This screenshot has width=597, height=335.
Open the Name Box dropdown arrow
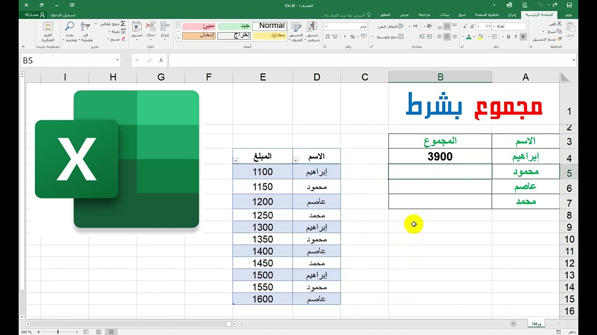tap(118, 60)
